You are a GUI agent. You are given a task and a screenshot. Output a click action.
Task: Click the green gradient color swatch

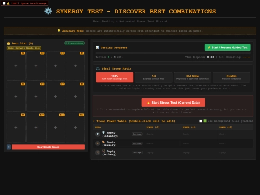(x=205, y=121)
